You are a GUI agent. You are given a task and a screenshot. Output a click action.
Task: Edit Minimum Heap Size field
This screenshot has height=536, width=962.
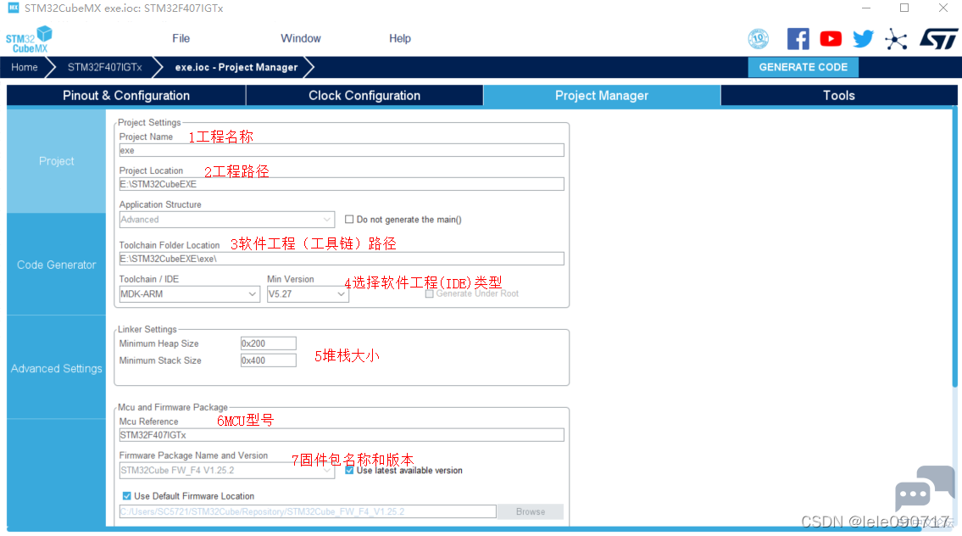268,343
